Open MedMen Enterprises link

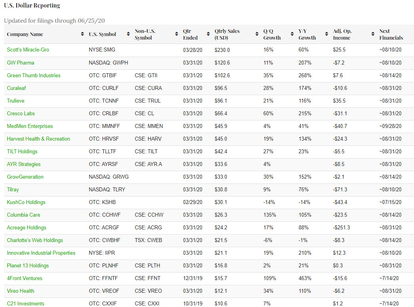click(30, 126)
